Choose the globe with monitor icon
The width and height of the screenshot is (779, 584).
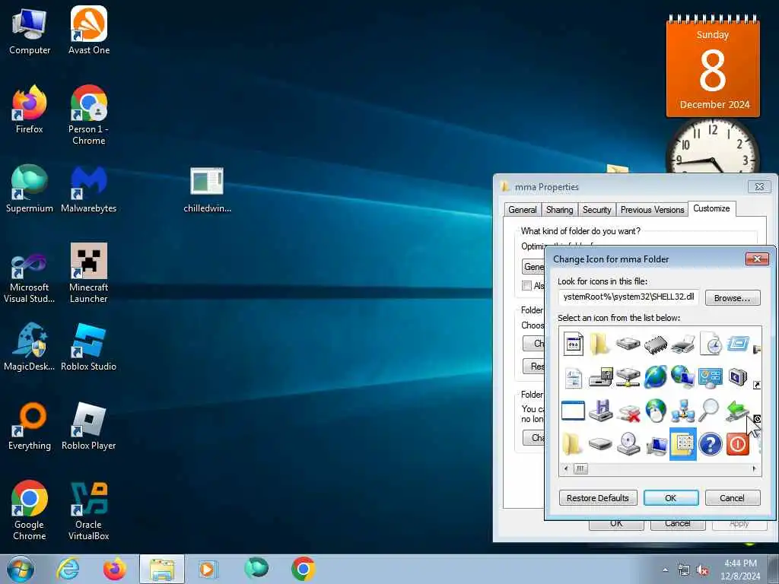[x=682, y=377]
